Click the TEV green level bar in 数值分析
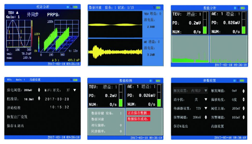The width and height of the screenshot is (252, 144). (x=205, y=30)
